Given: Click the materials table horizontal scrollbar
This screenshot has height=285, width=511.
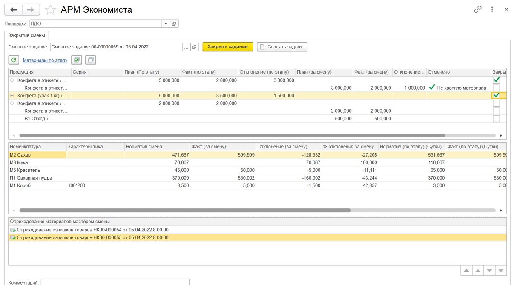Looking at the screenshot, I should 185,210.
